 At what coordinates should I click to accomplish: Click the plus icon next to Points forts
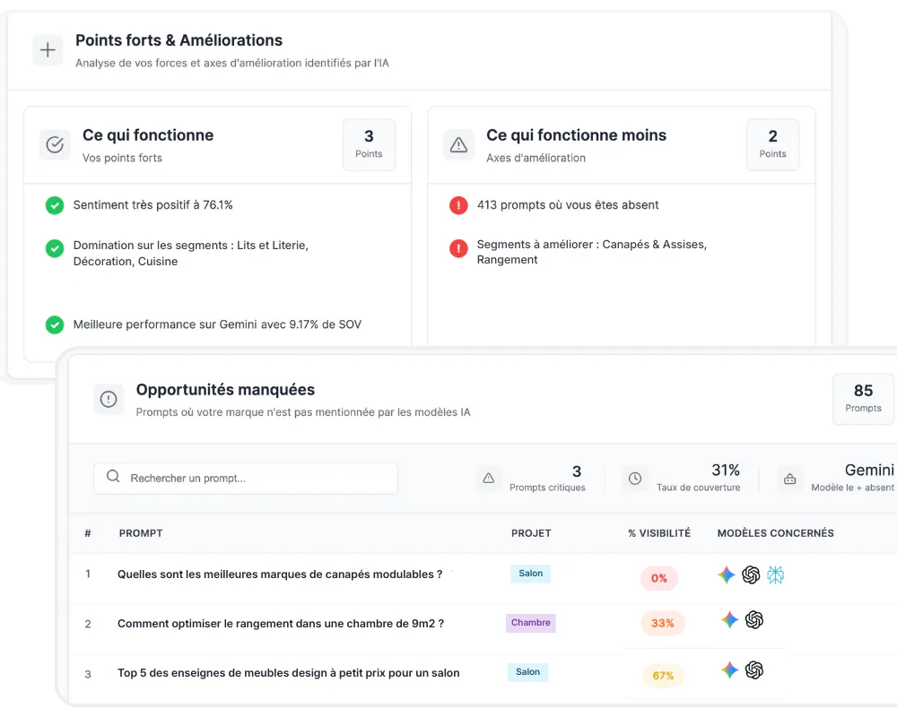(x=48, y=49)
